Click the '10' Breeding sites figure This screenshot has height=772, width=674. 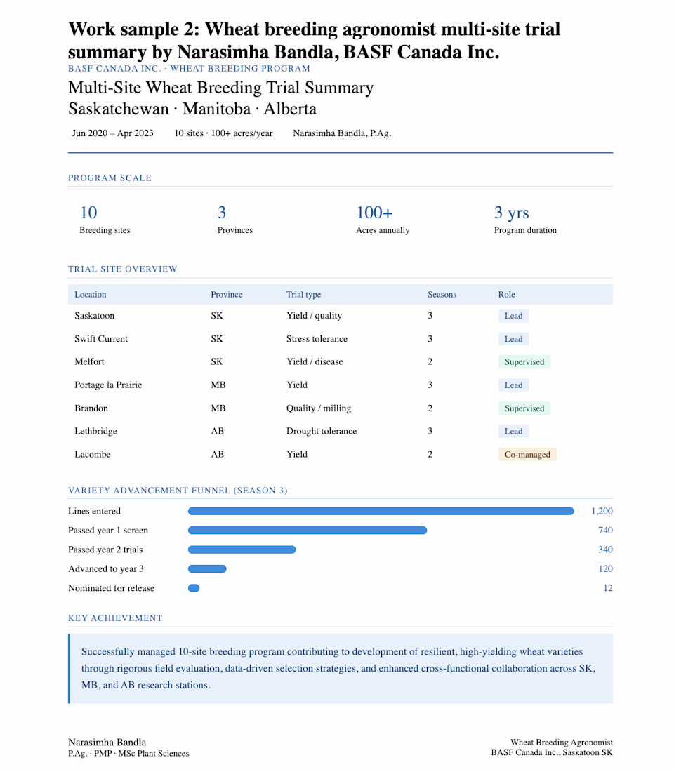pos(88,213)
